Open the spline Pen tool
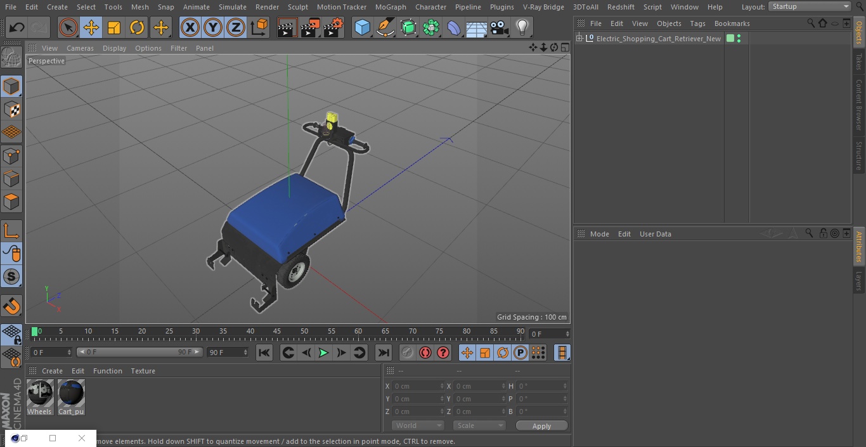The height and width of the screenshot is (447, 866). (x=385, y=27)
